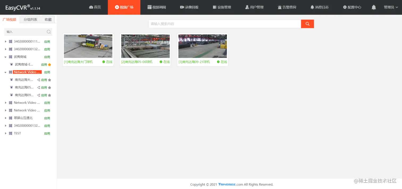Favorite 南充达海09... with its gray star
Screen dimensions: 402x189
pyautogui.click(x=49, y=95)
